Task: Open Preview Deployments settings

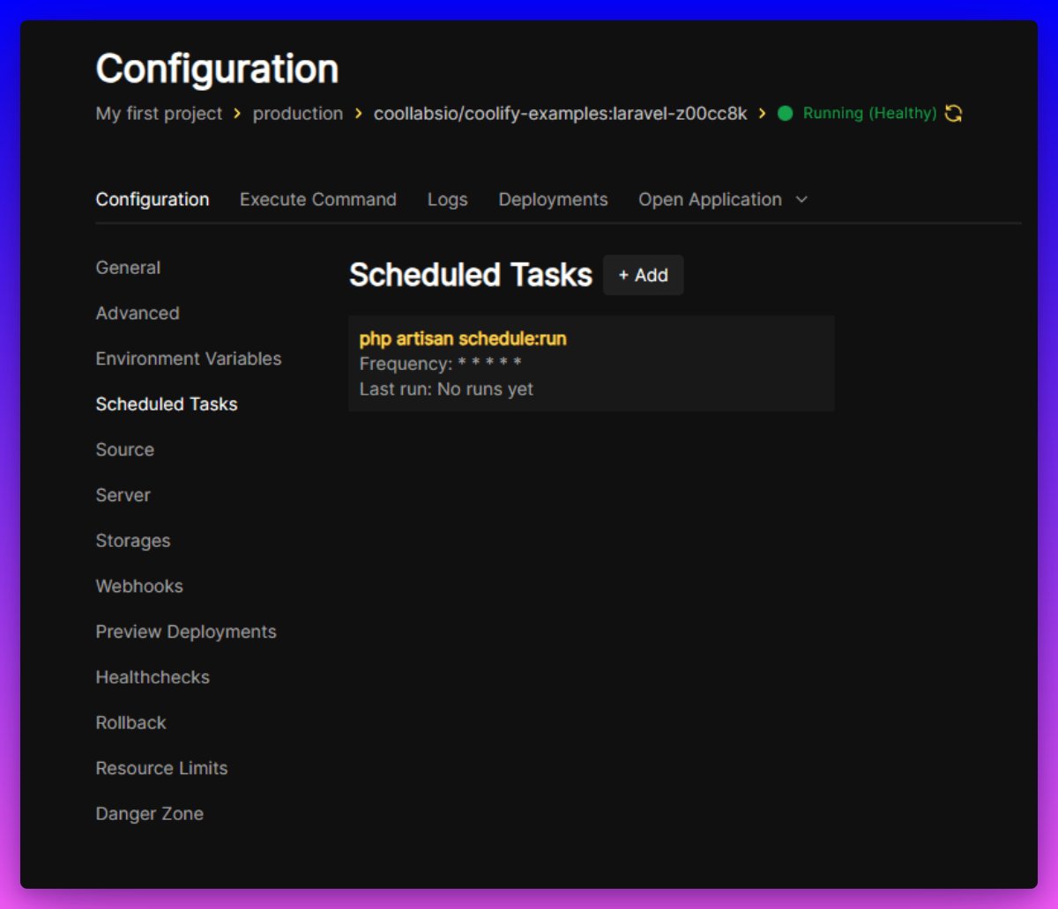Action: [x=186, y=632]
